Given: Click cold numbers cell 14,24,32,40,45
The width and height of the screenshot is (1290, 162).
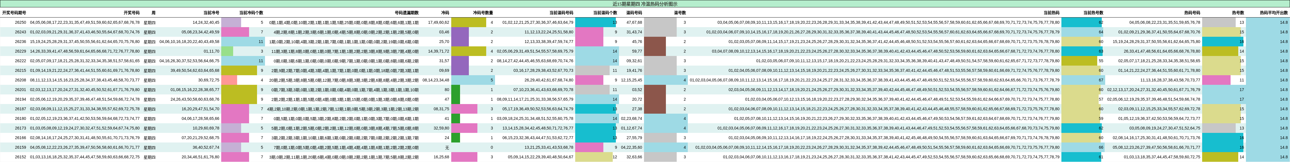Looking at the screenshot, I should [x=206, y=22].
